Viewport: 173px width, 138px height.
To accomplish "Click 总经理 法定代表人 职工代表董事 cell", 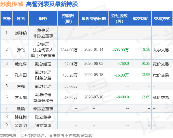I will [x=43, y=50].
